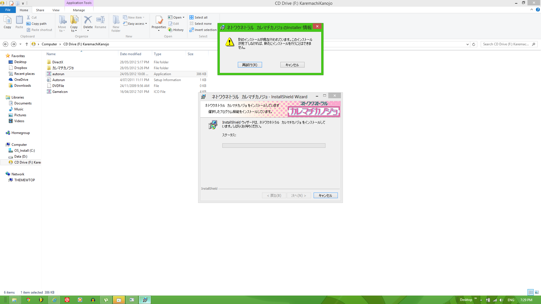This screenshot has height=304, width=541.
Task: Select the Autorun Setup Information file
Action: (59, 80)
